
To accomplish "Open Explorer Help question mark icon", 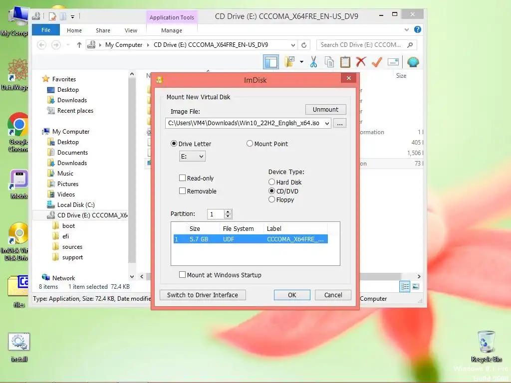I will click(x=418, y=29).
